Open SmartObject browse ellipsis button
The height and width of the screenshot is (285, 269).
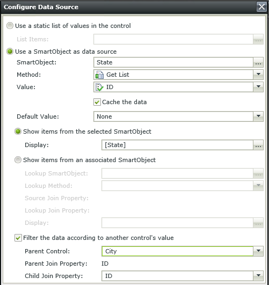tap(258, 62)
